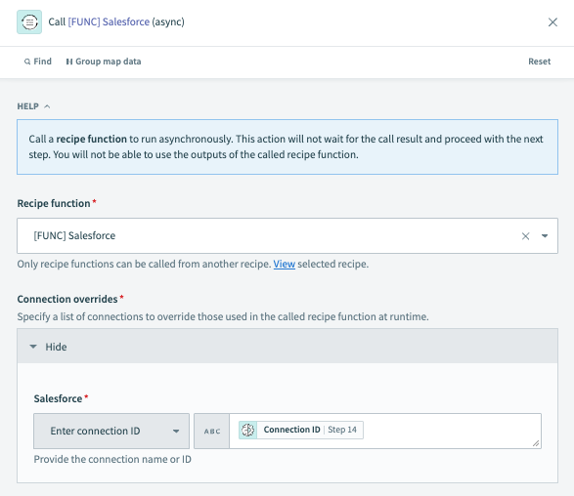The width and height of the screenshot is (574, 496).
Task: Open the View selected recipe link
Action: (285, 264)
